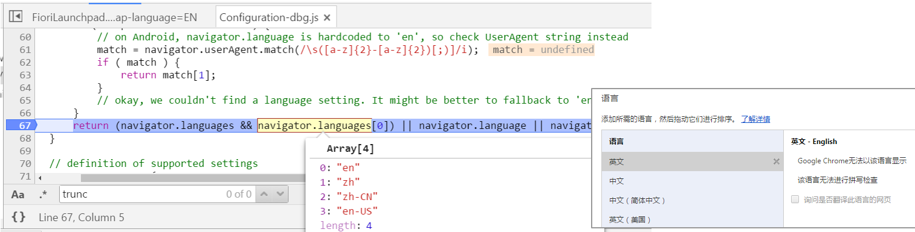This screenshot has height=232, width=915.
Task: Click the Android navigator.language comment on line 60
Action: point(363,37)
